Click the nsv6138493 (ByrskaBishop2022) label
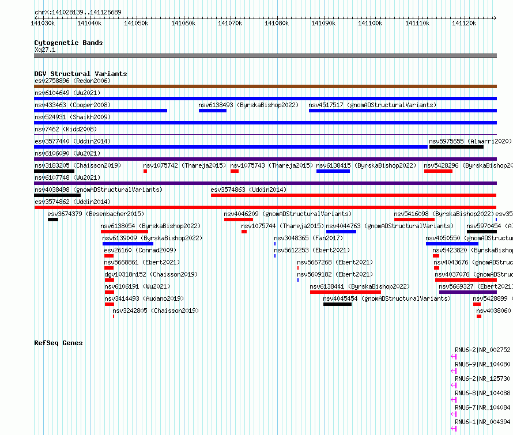513x435 pixels. tap(248, 105)
